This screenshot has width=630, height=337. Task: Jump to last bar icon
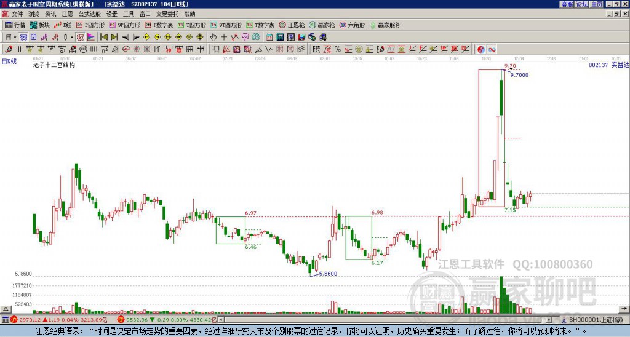[114, 38]
